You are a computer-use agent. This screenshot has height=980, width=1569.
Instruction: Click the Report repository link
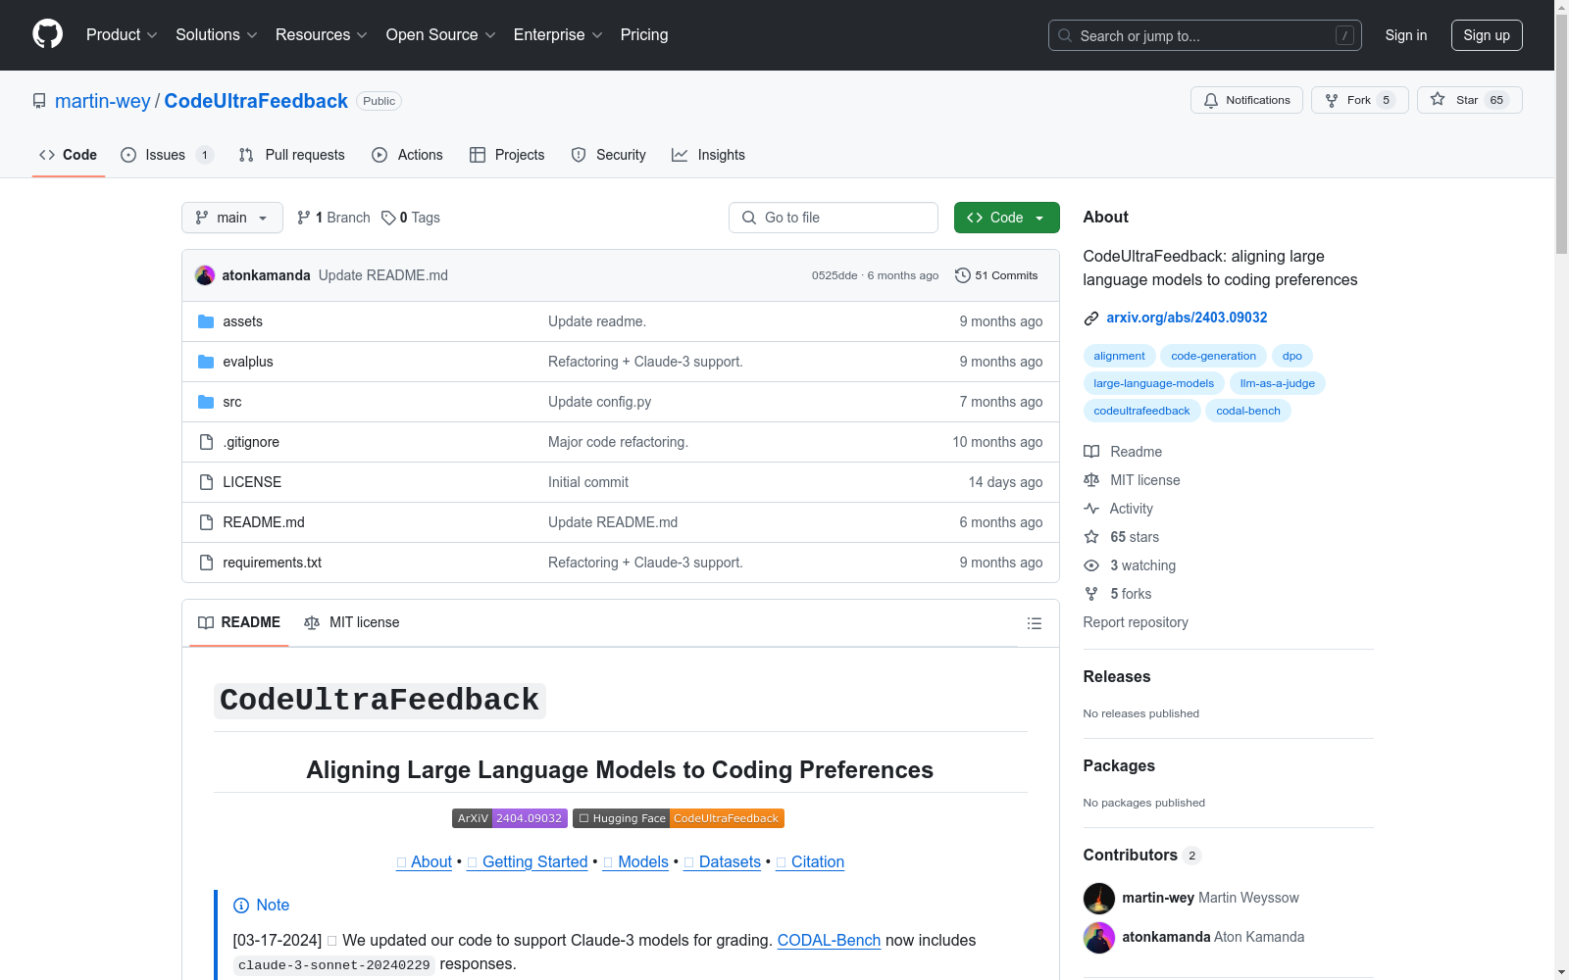click(x=1136, y=622)
